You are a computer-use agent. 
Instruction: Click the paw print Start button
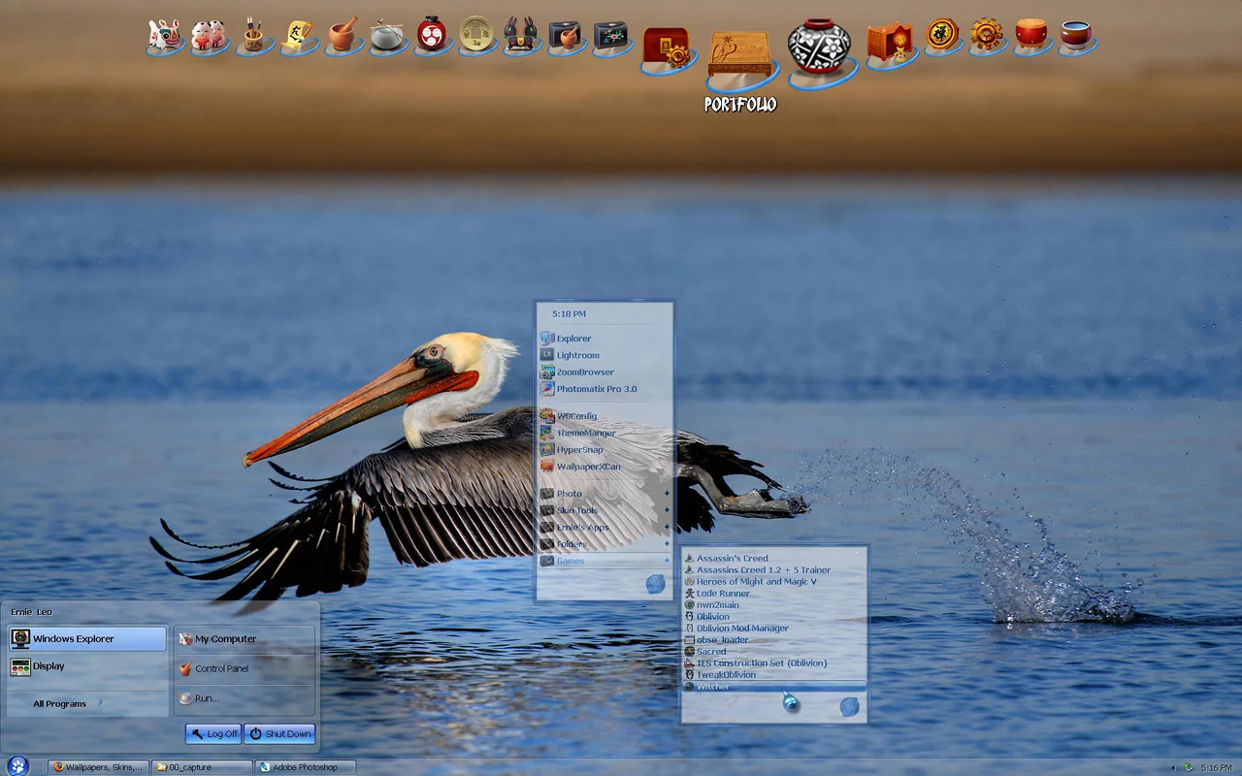coord(17,766)
